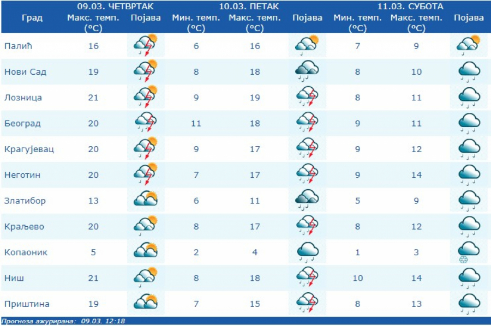Click Thursday weather icon for Палић
491x326 pixels.
pos(146,46)
